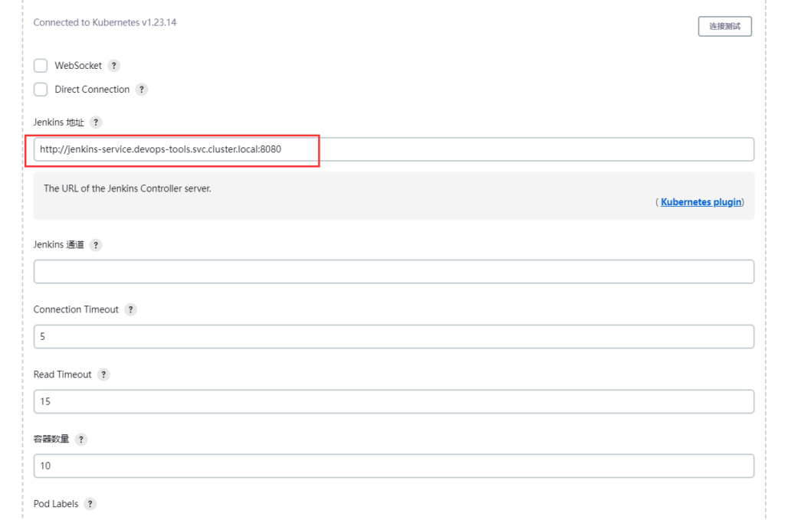The height and width of the screenshot is (520, 785).
Task: Open the Kubernetes plugin link
Action: [x=701, y=202]
